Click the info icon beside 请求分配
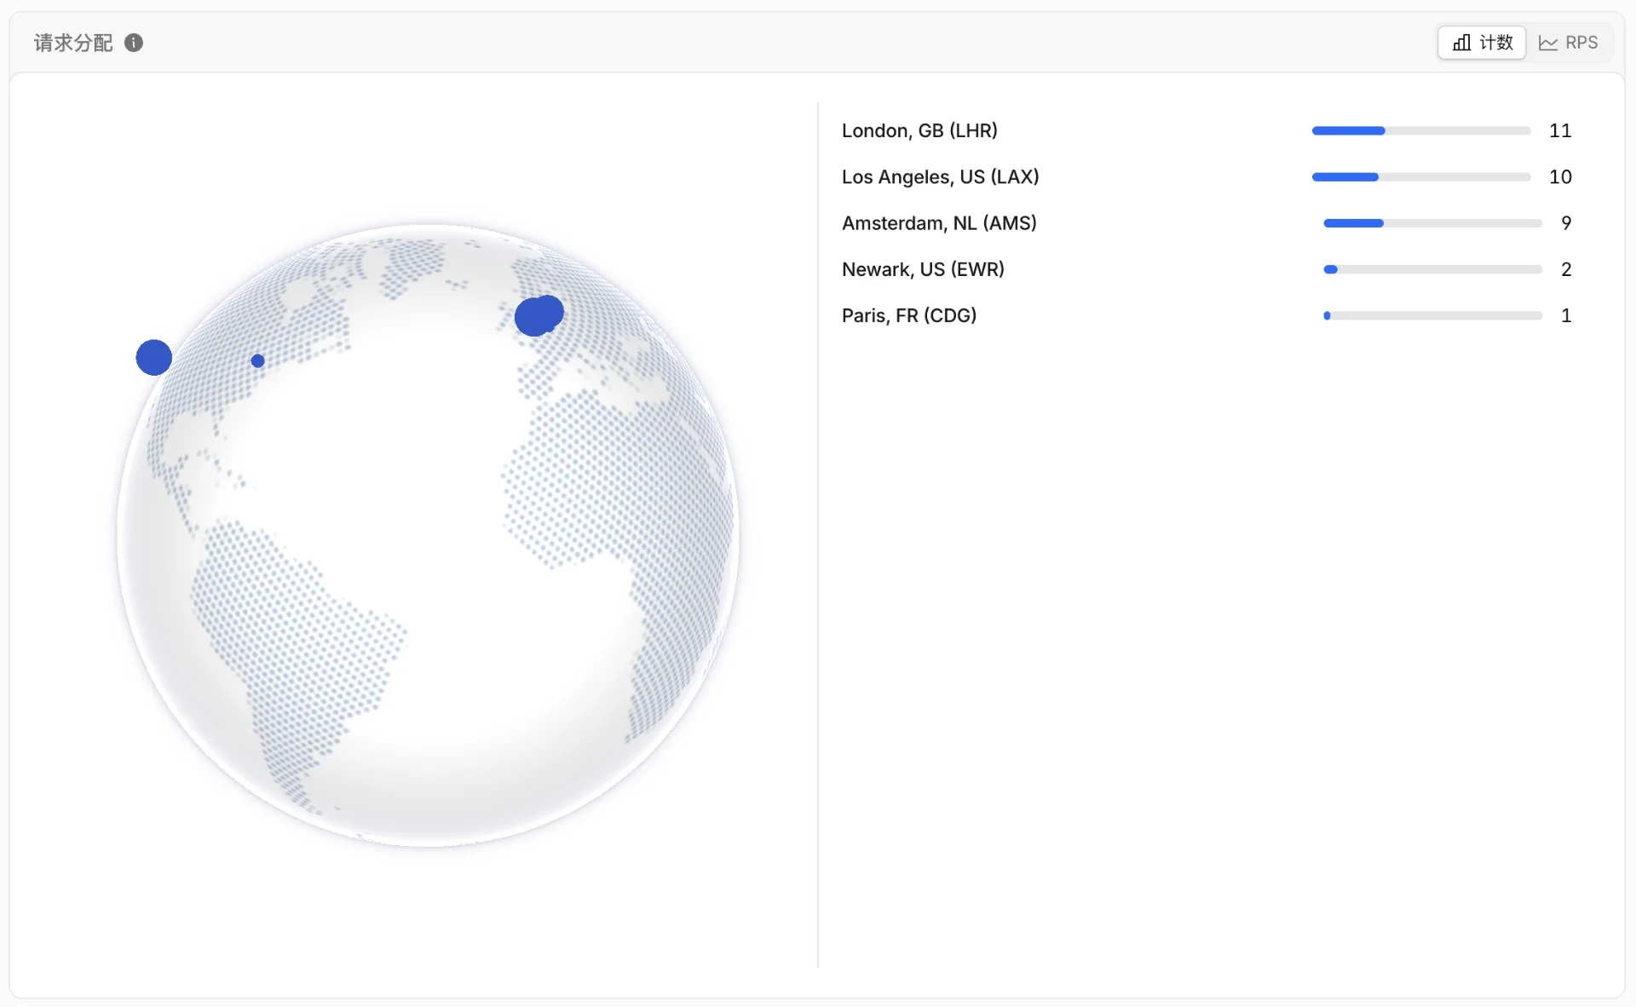The height and width of the screenshot is (1007, 1636). pyautogui.click(x=134, y=43)
